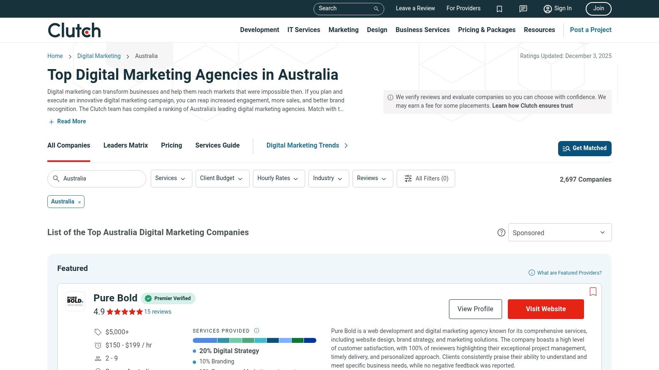Screen dimensions: 659x370
Task: Switch to the Leaders Matrix tab
Action: [126, 146]
